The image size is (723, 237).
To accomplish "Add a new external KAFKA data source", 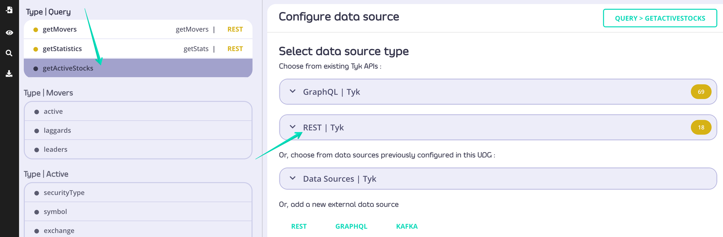I will [407, 226].
